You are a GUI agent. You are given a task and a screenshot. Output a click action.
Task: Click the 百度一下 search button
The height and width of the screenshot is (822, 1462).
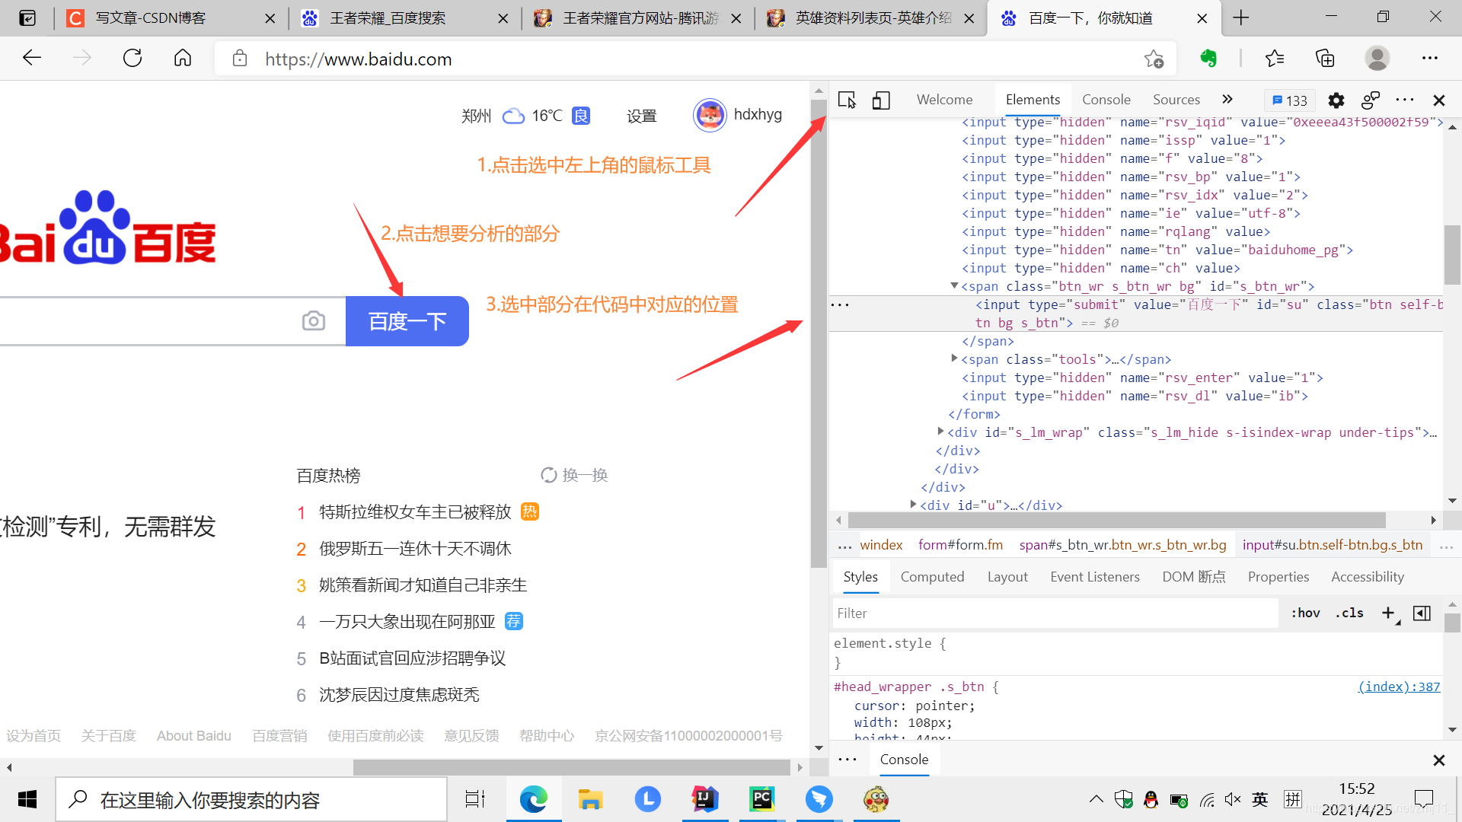click(407, 321)
